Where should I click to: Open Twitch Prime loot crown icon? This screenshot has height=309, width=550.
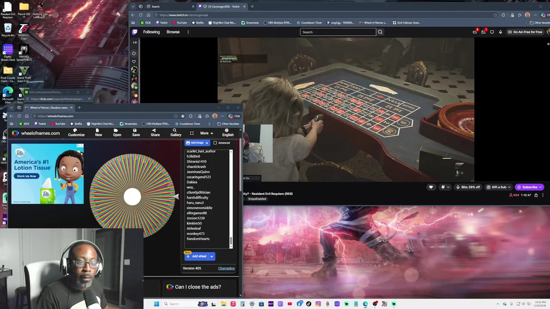pyautogui.click(x=475, y=32)
